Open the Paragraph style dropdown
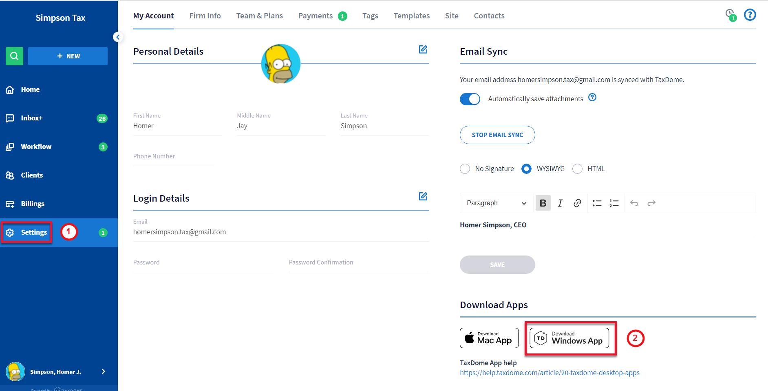The image size is (768, 391). coord(496,203)
